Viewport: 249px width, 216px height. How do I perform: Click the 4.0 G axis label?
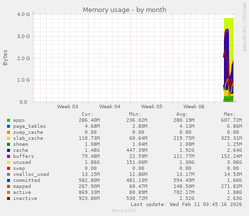24,14
